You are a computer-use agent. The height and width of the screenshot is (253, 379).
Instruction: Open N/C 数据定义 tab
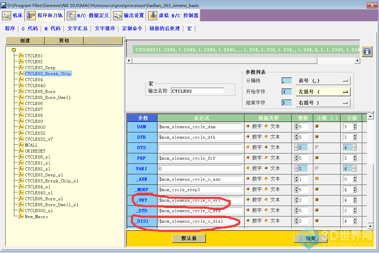(x=88, y=16)
